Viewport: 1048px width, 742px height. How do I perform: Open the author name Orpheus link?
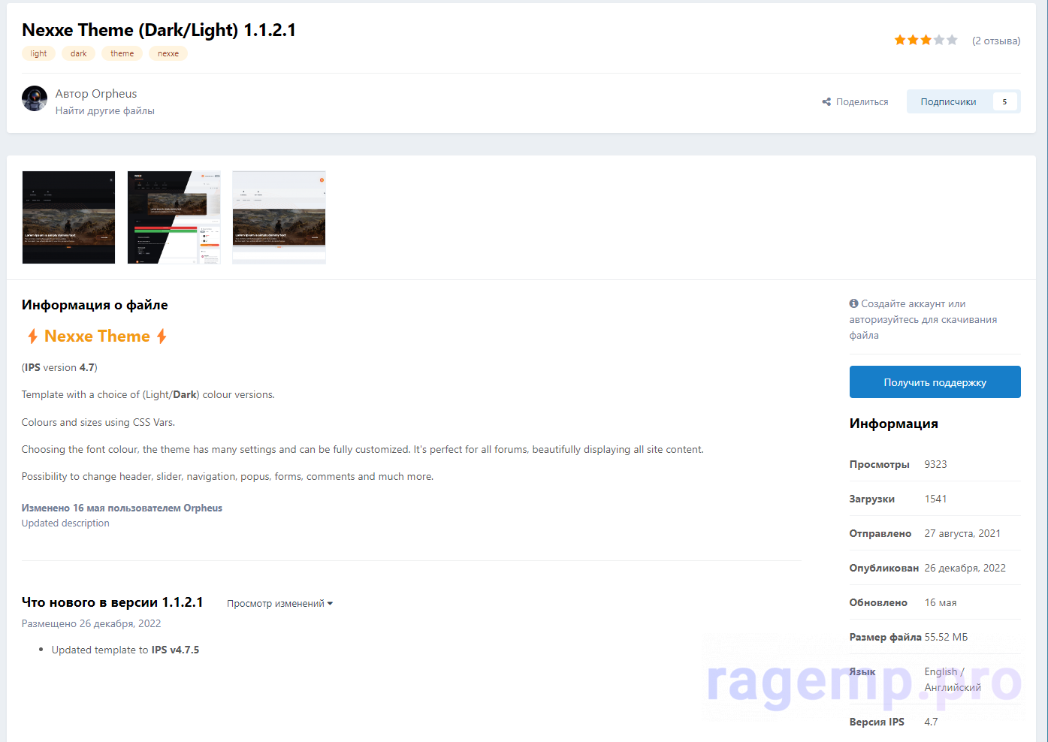[114, 94]
